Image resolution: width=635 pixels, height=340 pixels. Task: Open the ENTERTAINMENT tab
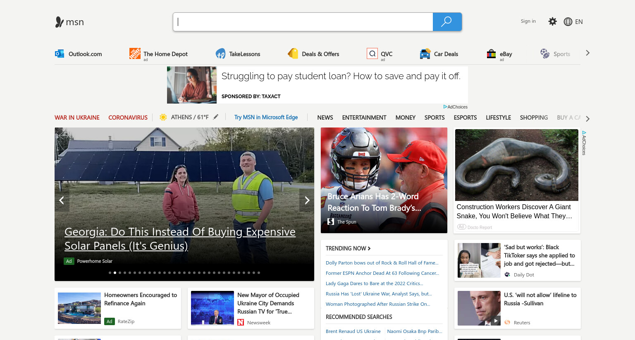(364, 118)
